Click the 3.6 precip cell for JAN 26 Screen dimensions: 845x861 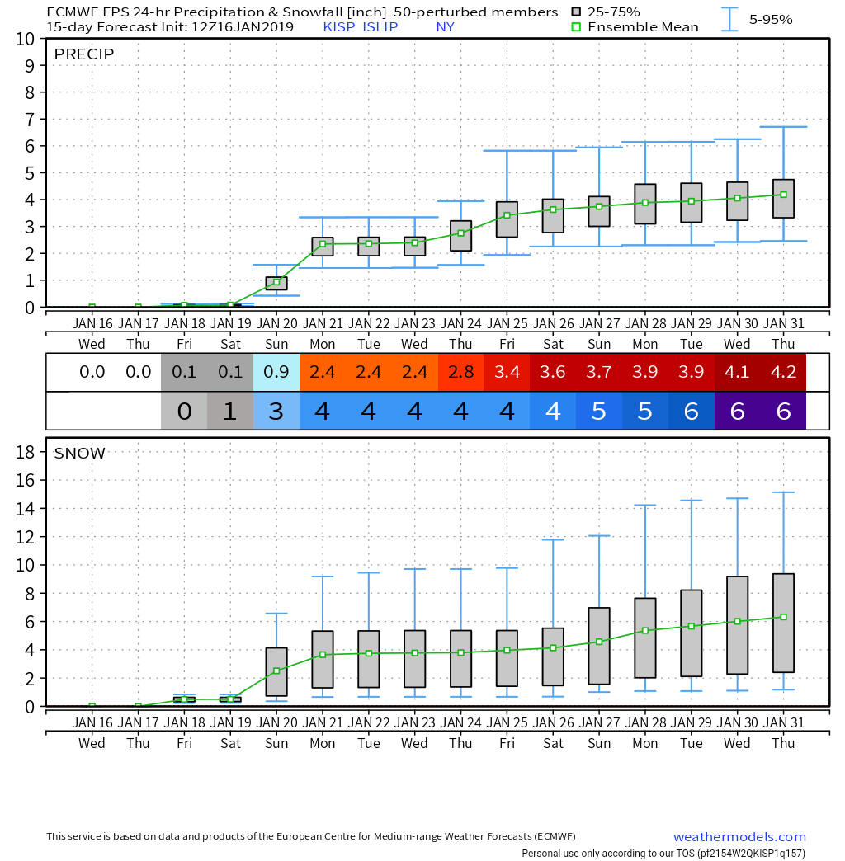coord(553,372)
